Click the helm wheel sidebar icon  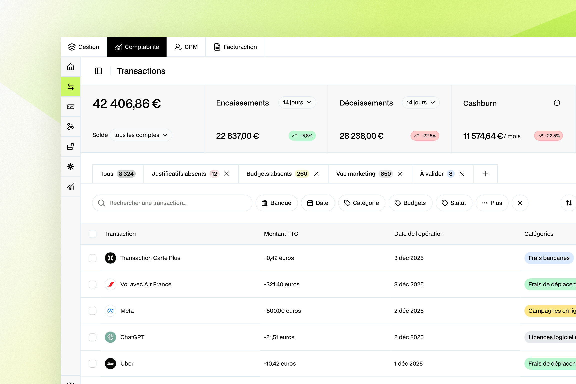point(71,167)
